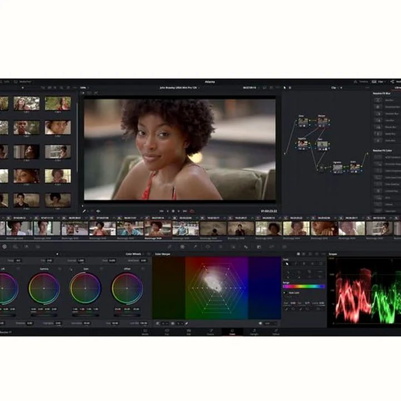The width and height of the screenshot is (401, 401).
Task: Reset the Gain wheel
Action: click(101, 269)
